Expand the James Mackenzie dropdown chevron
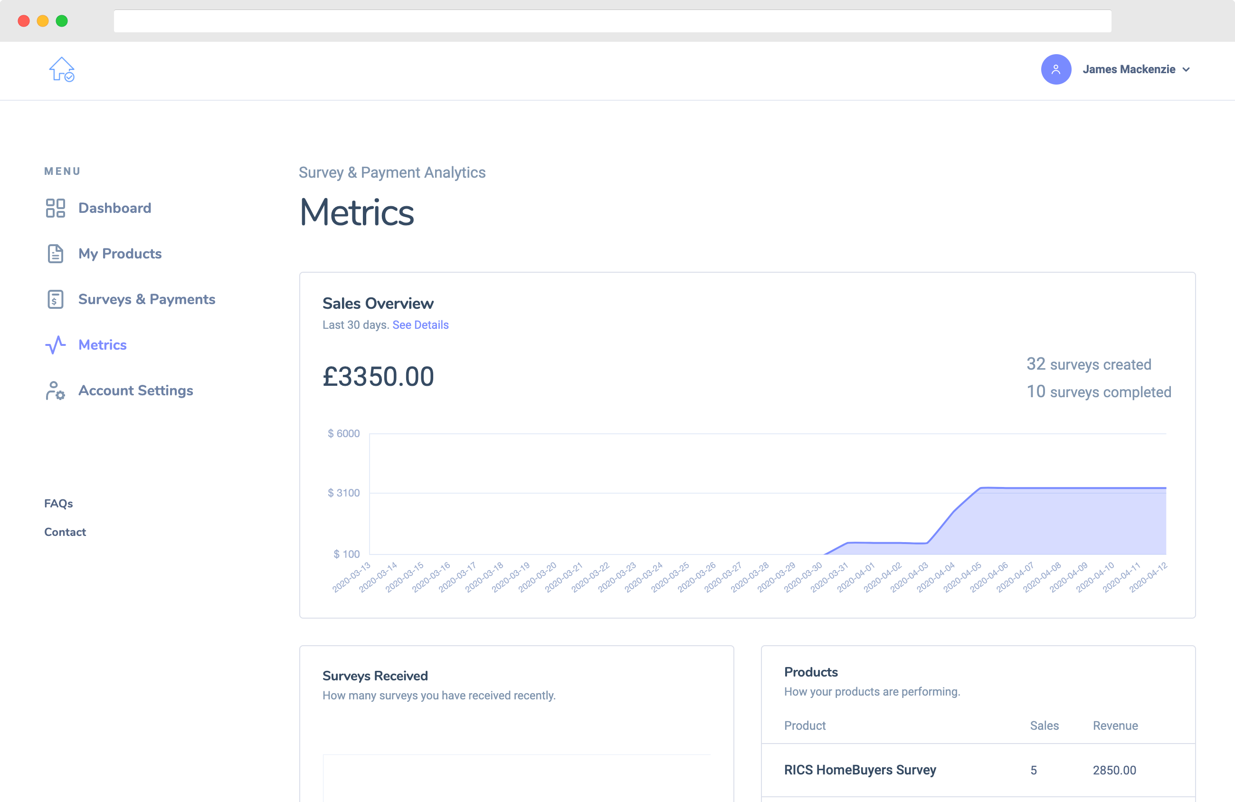The image size is (1235, 802). 1186,69
